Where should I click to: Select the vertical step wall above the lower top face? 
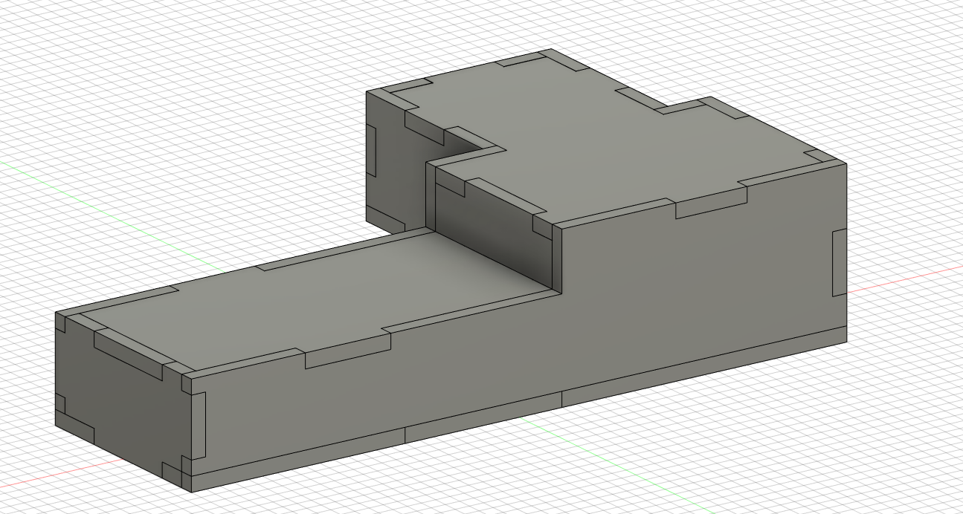[x=492, y=232]
